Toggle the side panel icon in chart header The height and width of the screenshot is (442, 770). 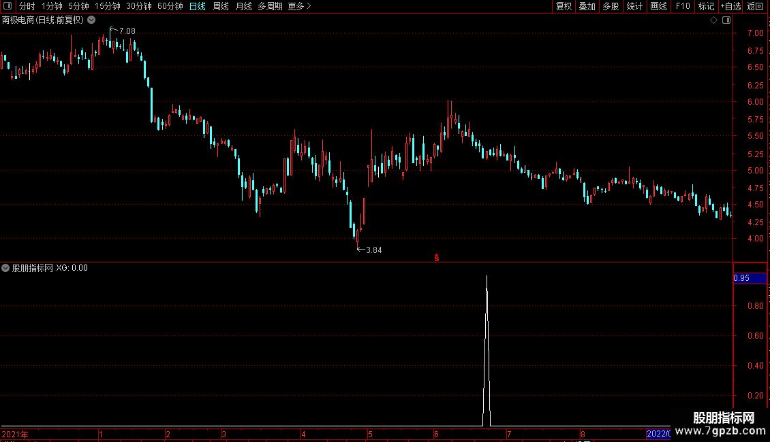726,20
